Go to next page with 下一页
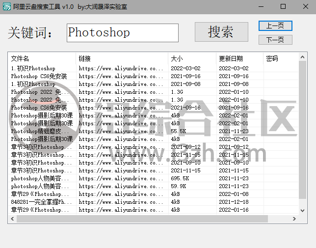This screenshot has height=248, width=316. (275, 40)
